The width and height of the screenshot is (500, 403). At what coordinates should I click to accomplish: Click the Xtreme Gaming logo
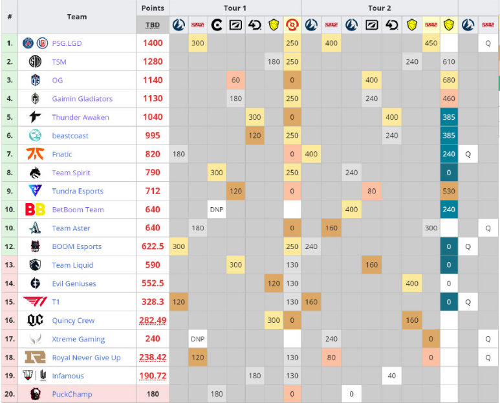[x=35, y=339]
